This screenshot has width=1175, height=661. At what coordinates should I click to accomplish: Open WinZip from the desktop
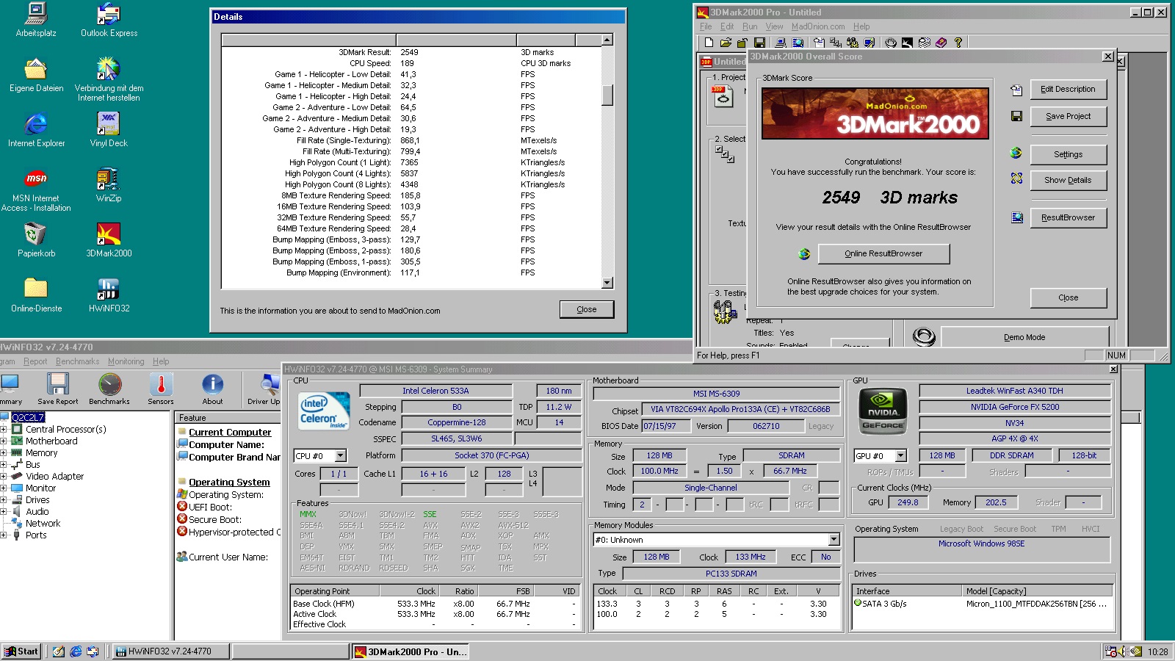click(108, 180)
